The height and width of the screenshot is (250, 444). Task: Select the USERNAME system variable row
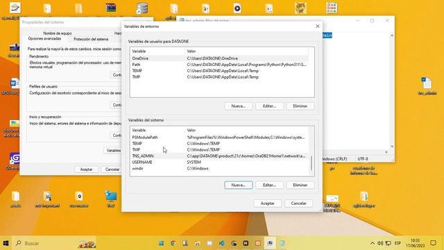click(x=219, y=162)
